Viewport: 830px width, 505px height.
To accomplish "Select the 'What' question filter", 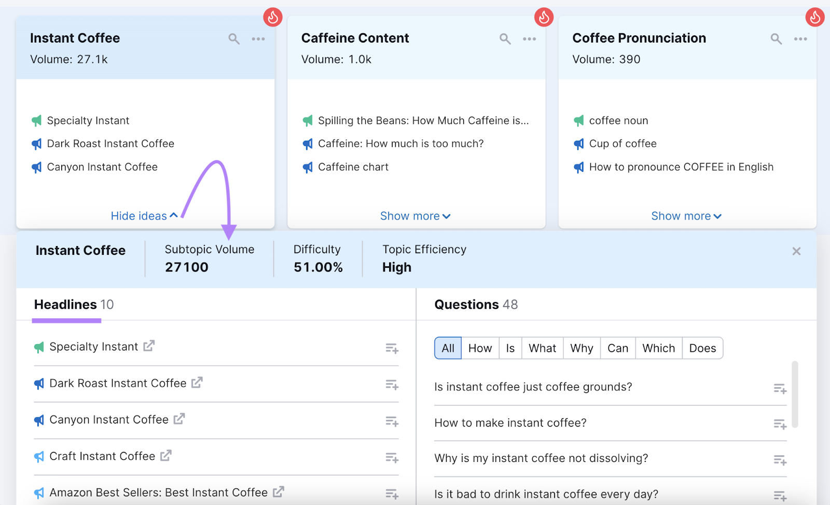I will coord(542,348).
